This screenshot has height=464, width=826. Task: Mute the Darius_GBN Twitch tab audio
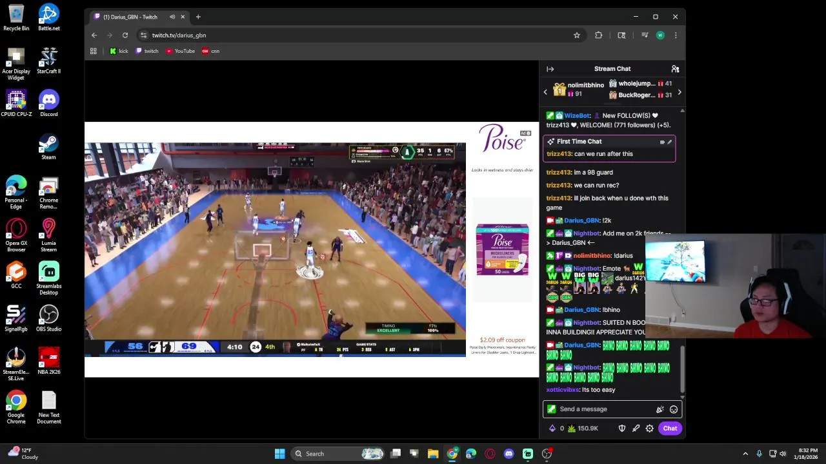pyautogui.click(x=172, y=17)
